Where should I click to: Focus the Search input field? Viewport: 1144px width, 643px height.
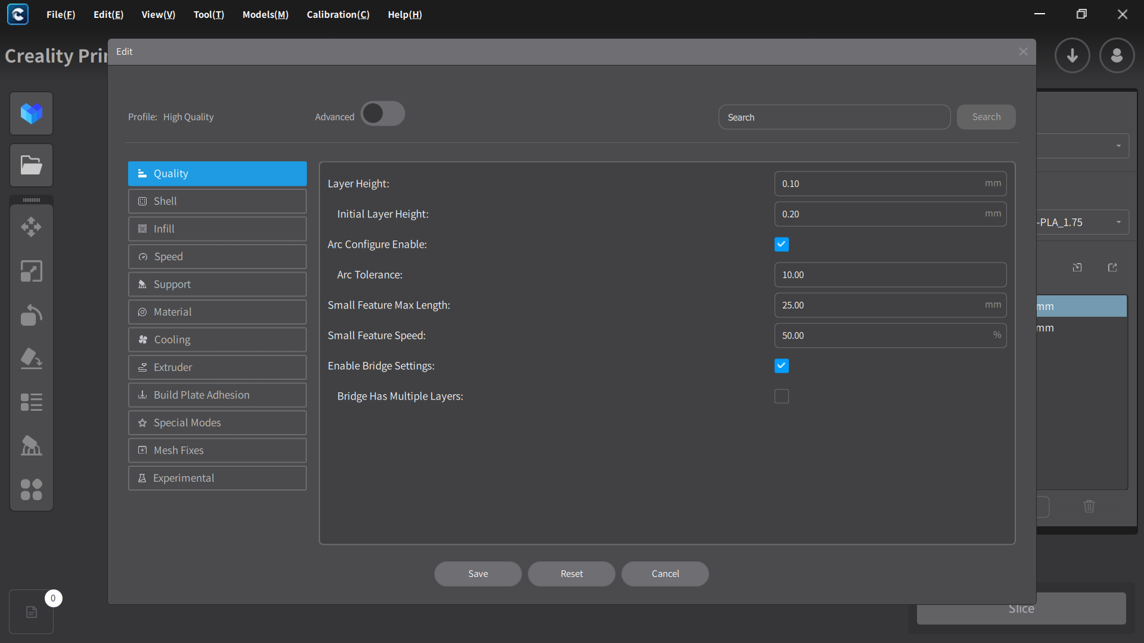click(x=834, y=117)
